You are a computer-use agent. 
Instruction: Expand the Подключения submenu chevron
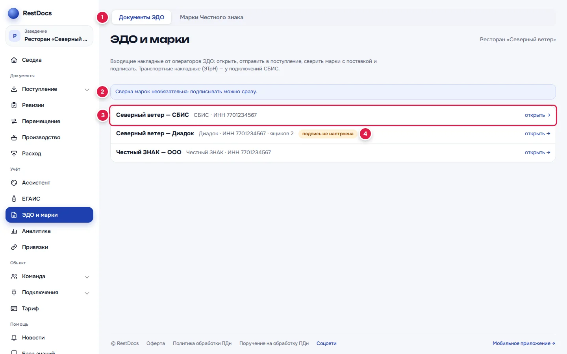pyautogui.click(x=87, y=293)
